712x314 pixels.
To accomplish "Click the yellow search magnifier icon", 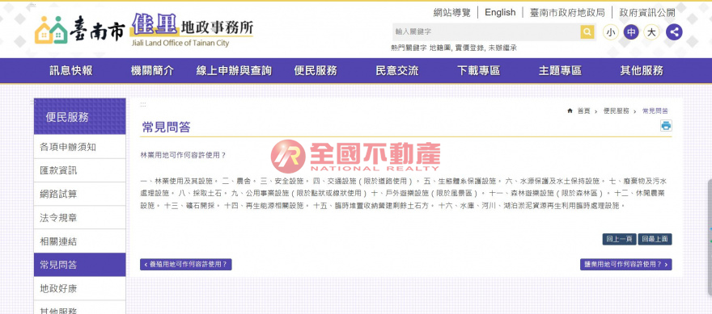I will click(587, 31).
